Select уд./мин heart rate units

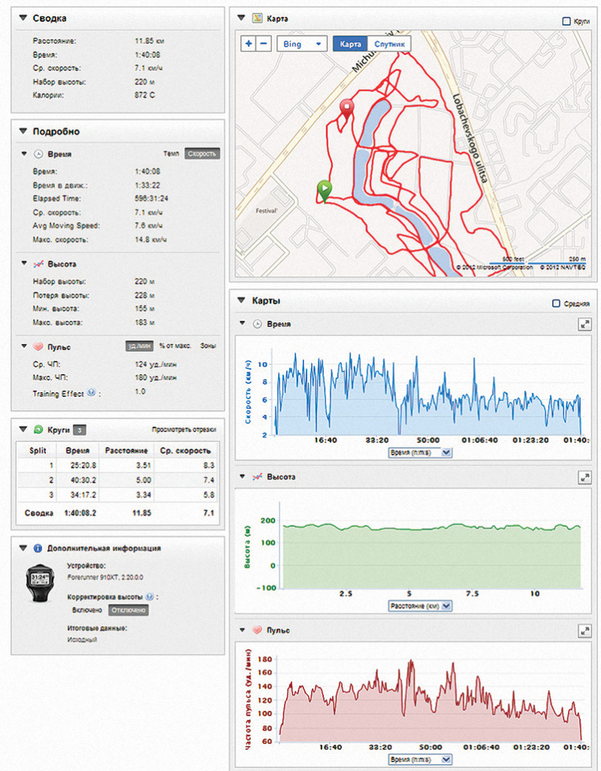point(139,346)
